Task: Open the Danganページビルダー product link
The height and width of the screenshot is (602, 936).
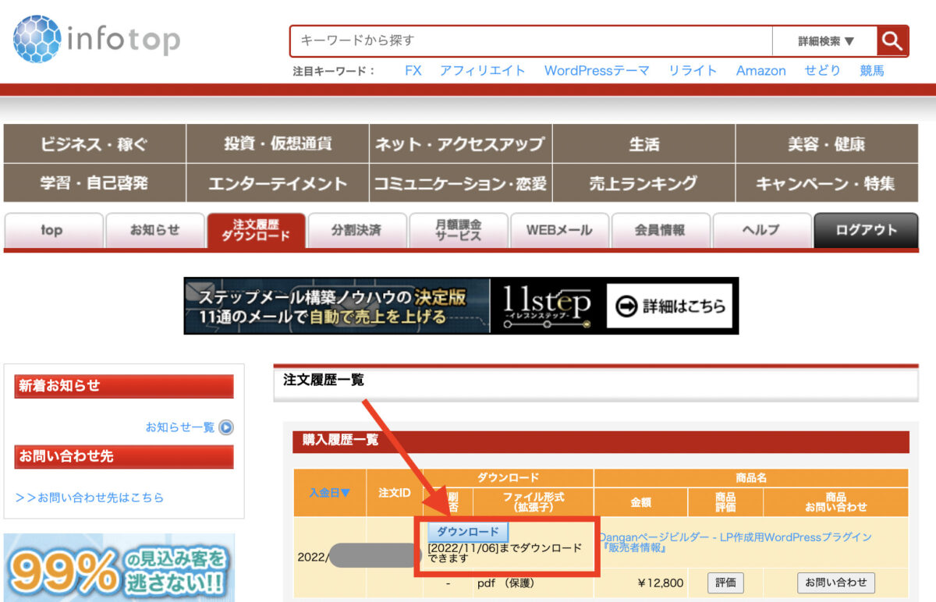Action: pyautogui.click(x=736, y=536)
